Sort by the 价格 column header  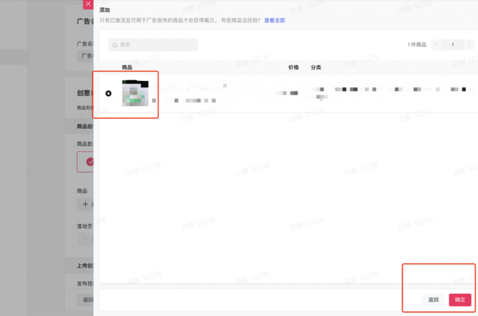(x=293, y=67)
